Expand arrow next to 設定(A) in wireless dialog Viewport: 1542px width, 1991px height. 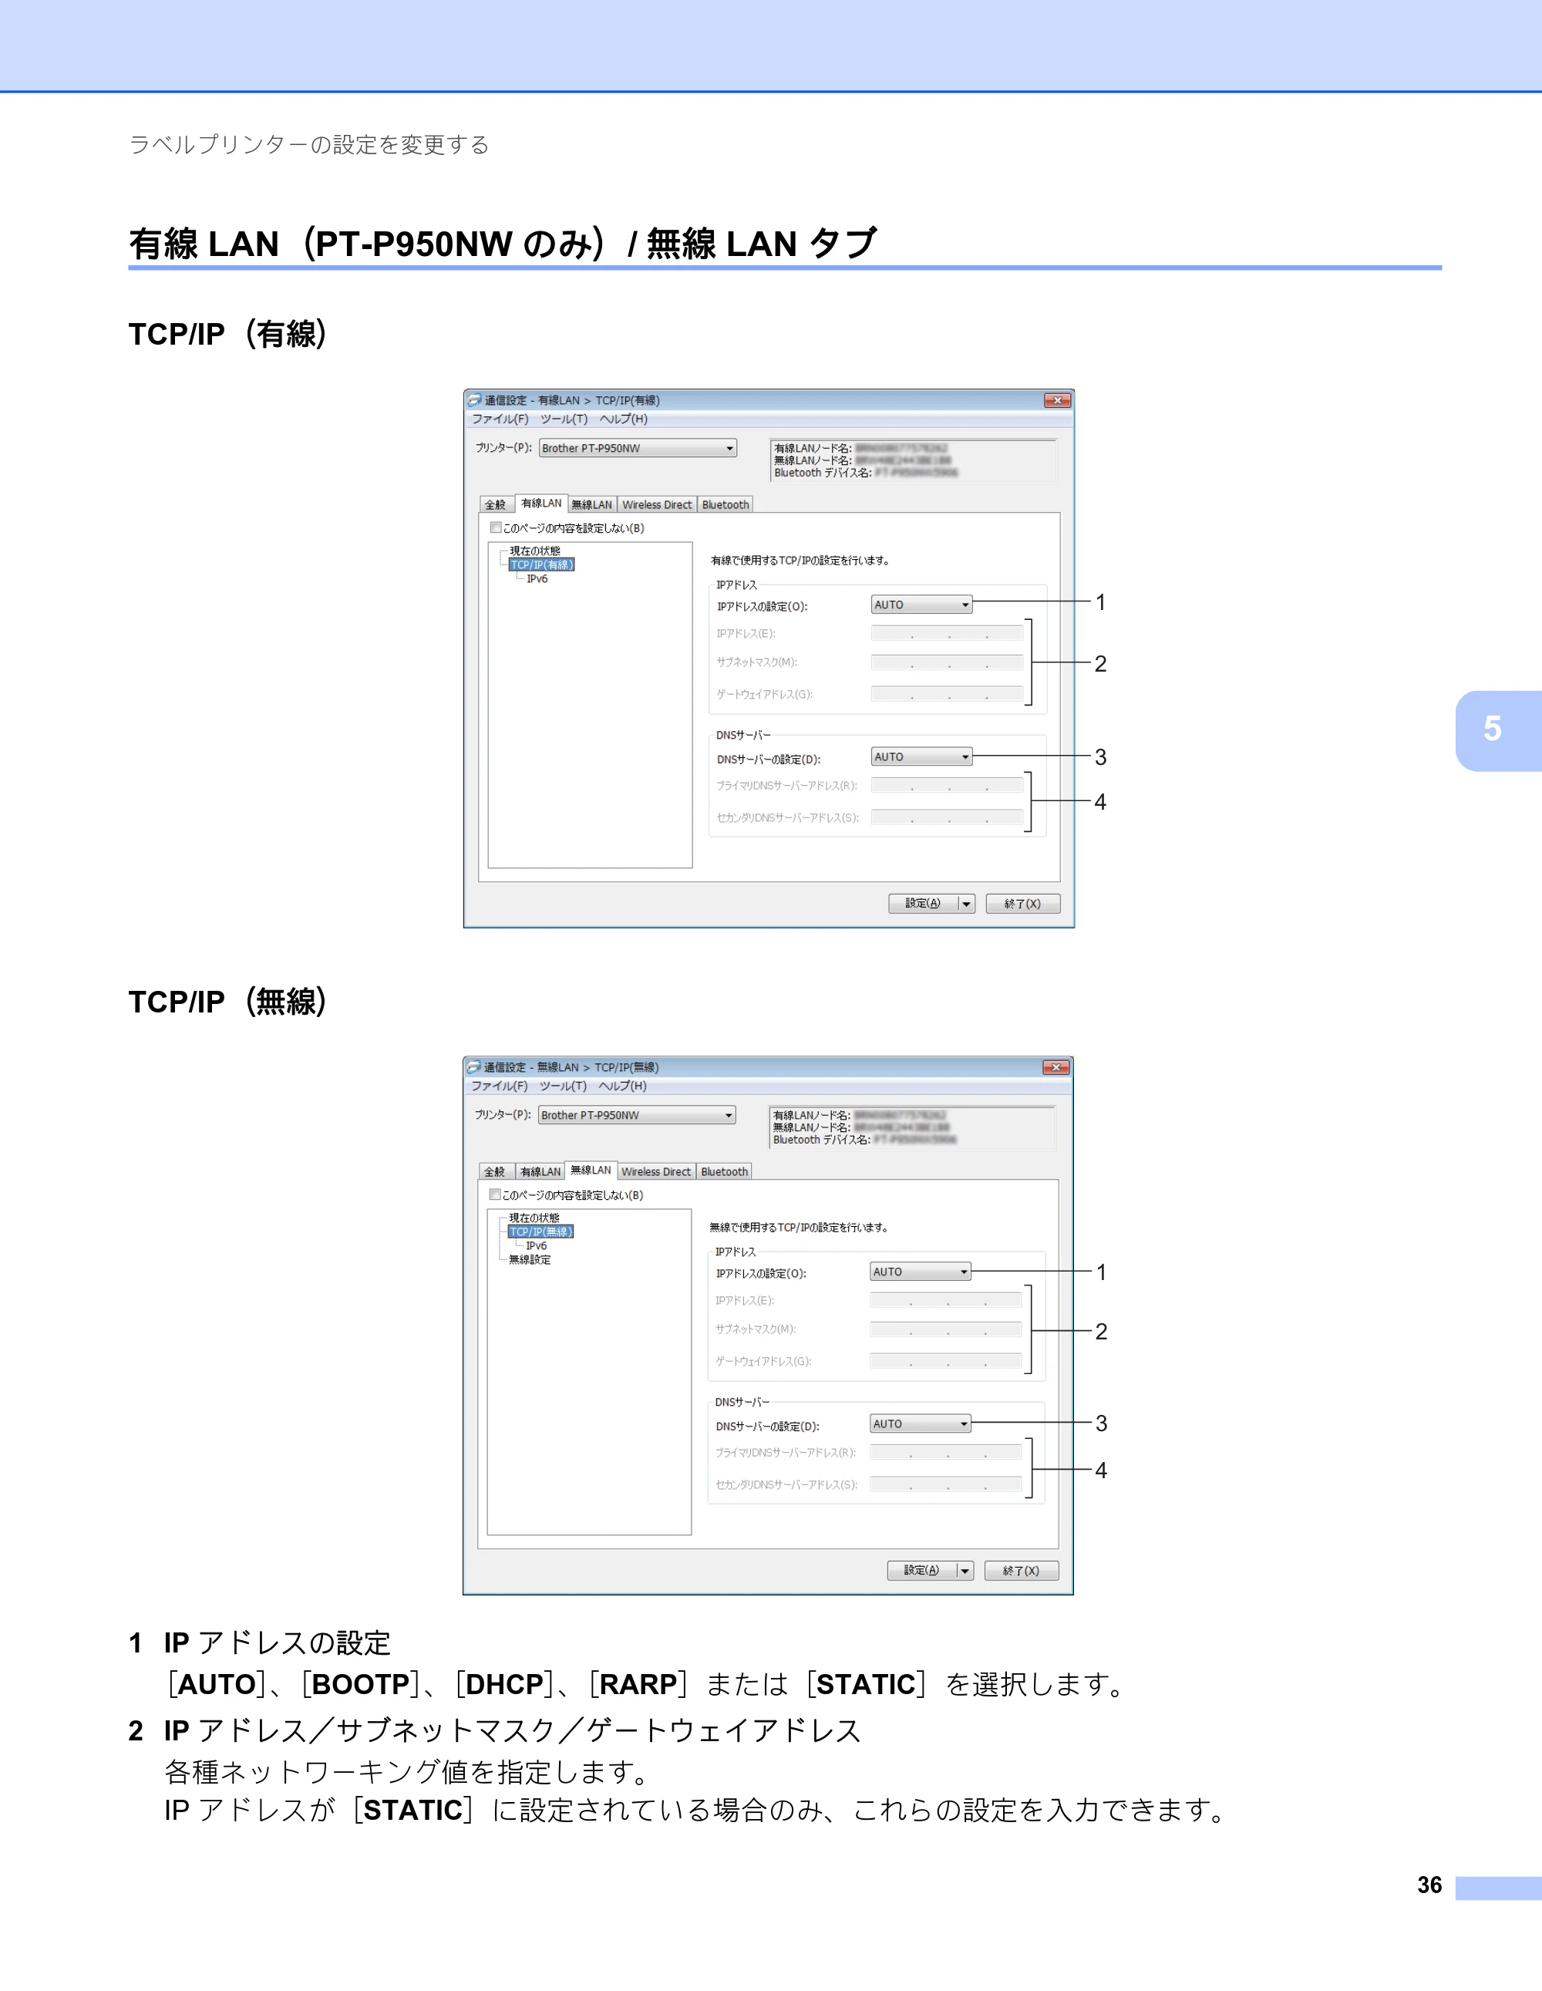965,1572
